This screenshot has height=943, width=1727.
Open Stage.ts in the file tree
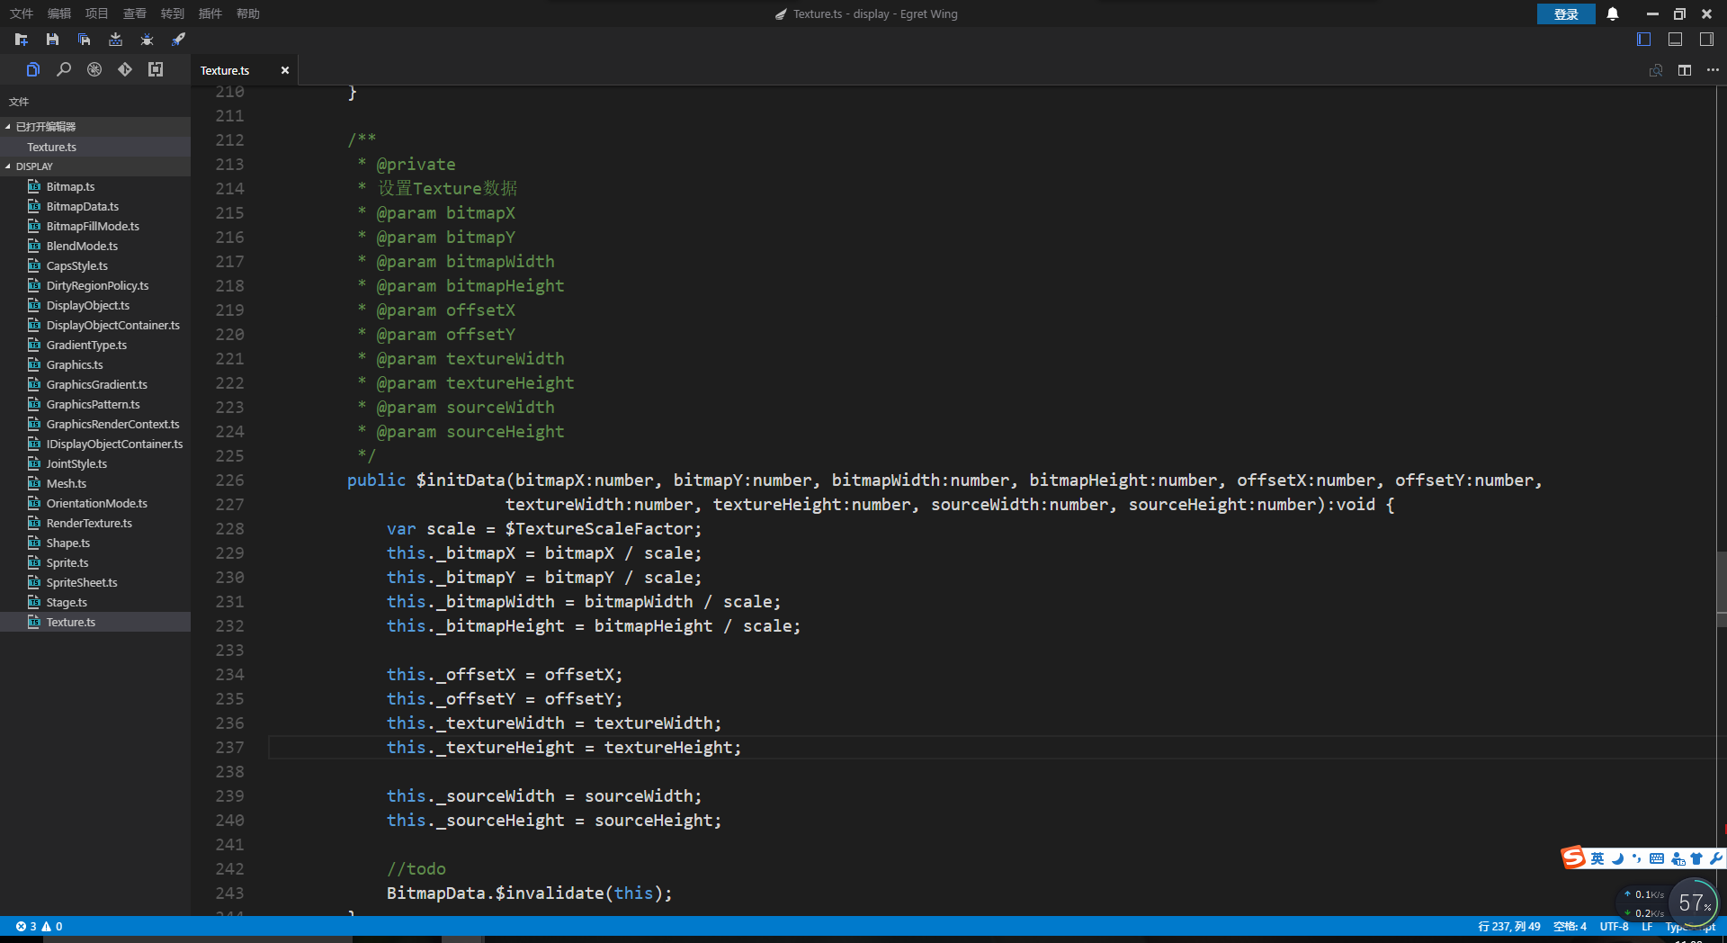click(95, 602)
